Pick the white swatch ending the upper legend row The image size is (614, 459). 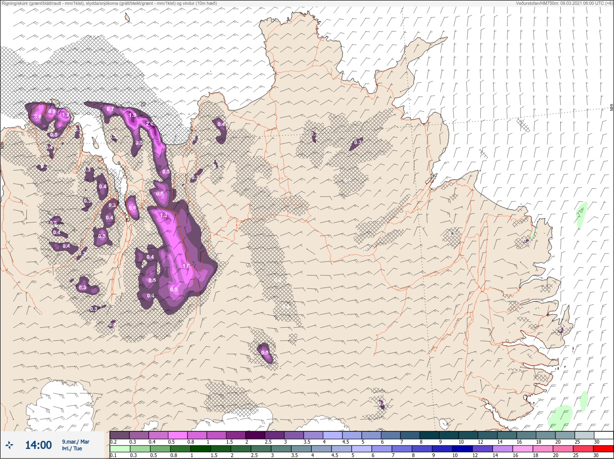coord(603,435)
